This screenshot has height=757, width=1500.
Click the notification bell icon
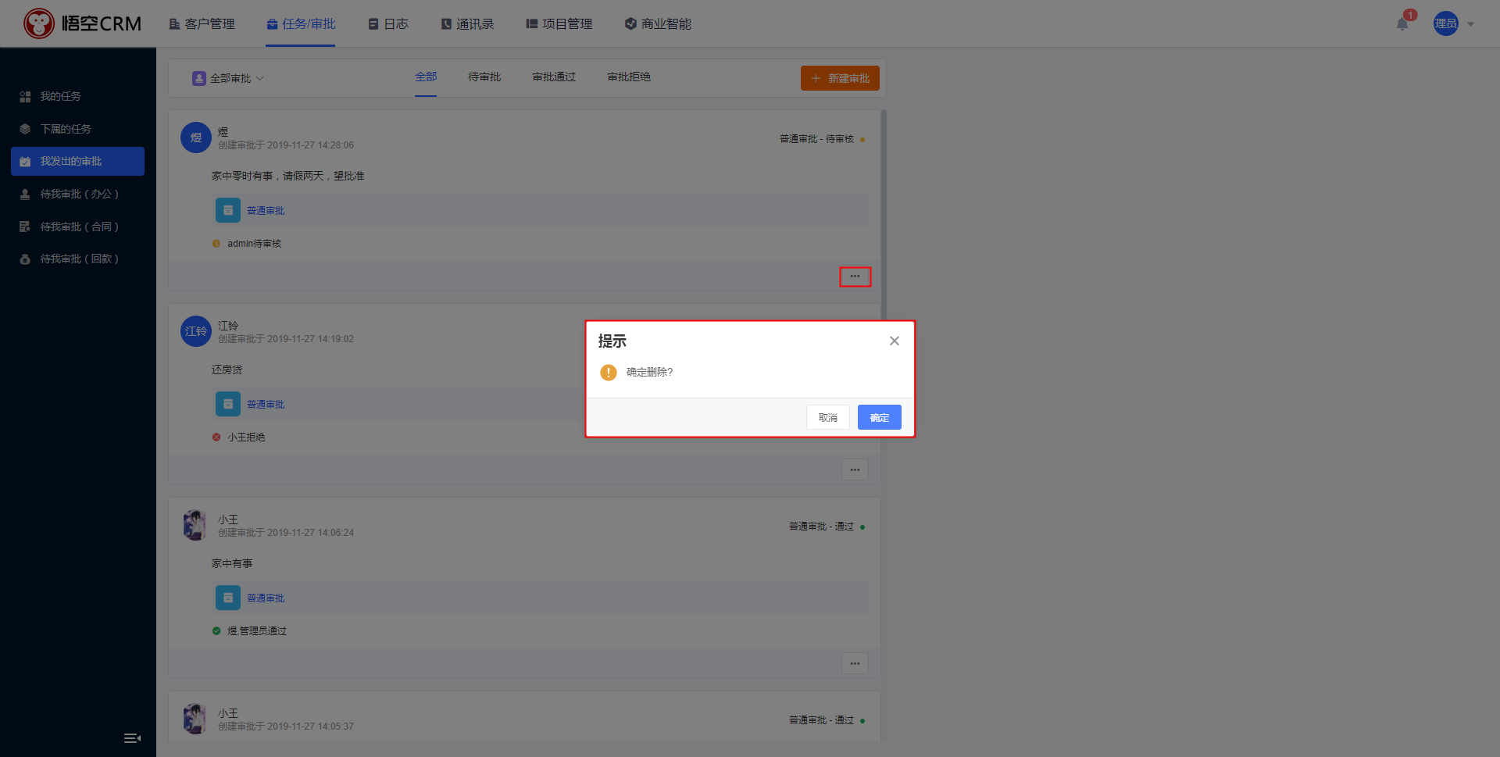(1402, 24)
